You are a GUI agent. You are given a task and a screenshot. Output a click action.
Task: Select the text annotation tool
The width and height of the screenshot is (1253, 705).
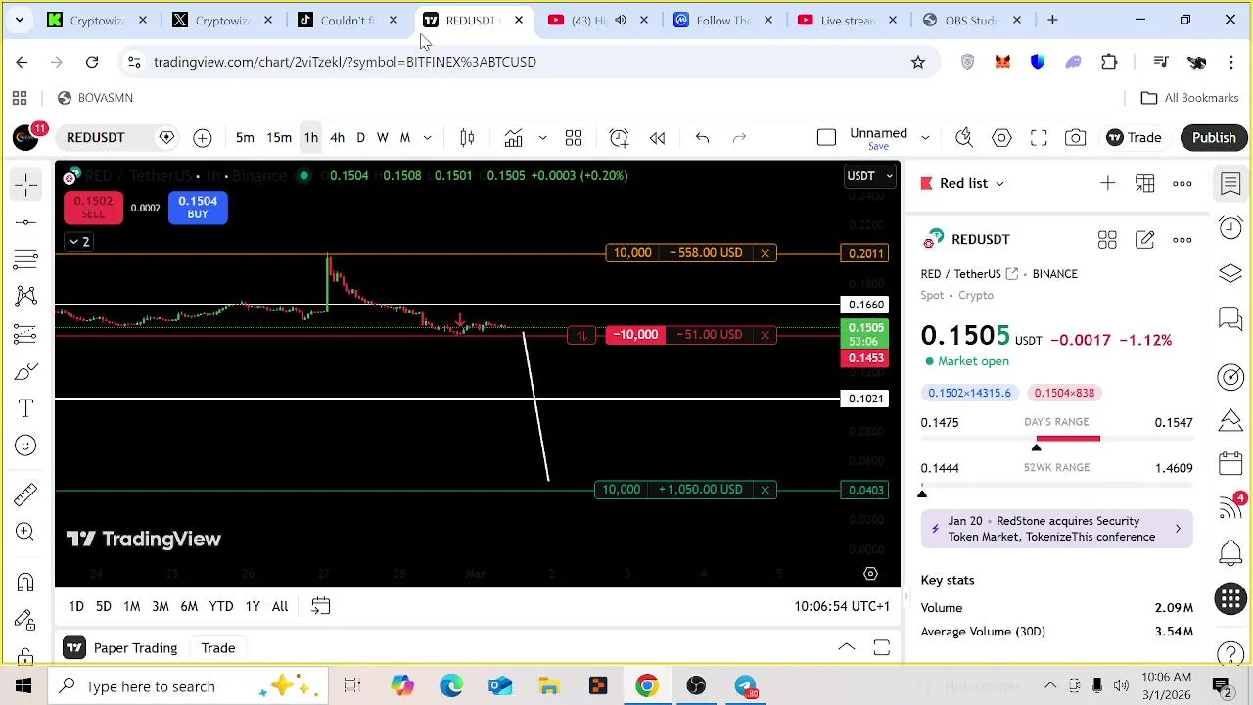(26, 408)
